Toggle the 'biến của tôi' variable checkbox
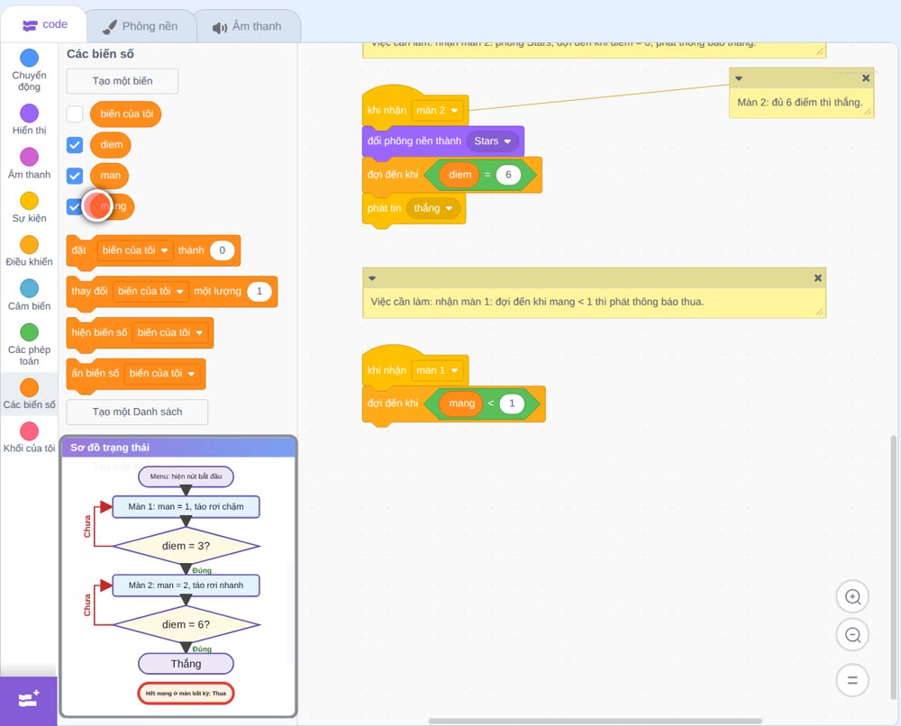 (75, 113)
